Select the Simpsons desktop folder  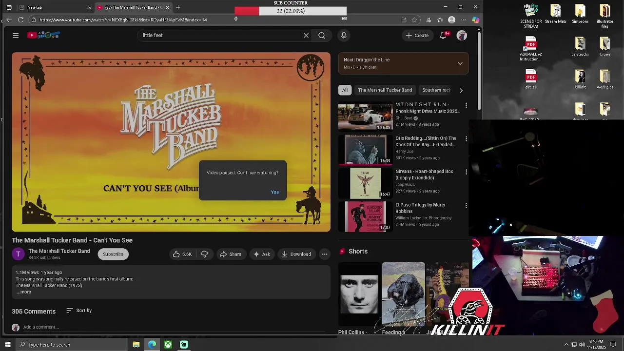coord(580,14)
